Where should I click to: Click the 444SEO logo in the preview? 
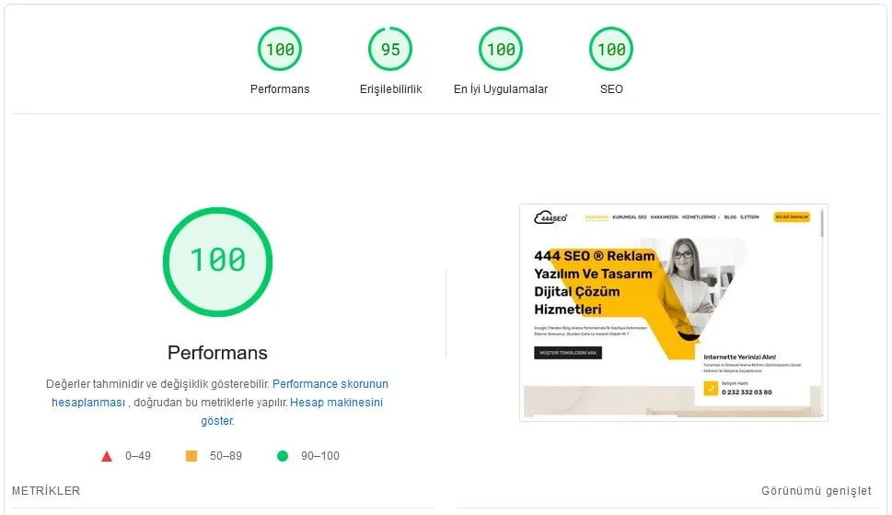[x=550, y=217]
